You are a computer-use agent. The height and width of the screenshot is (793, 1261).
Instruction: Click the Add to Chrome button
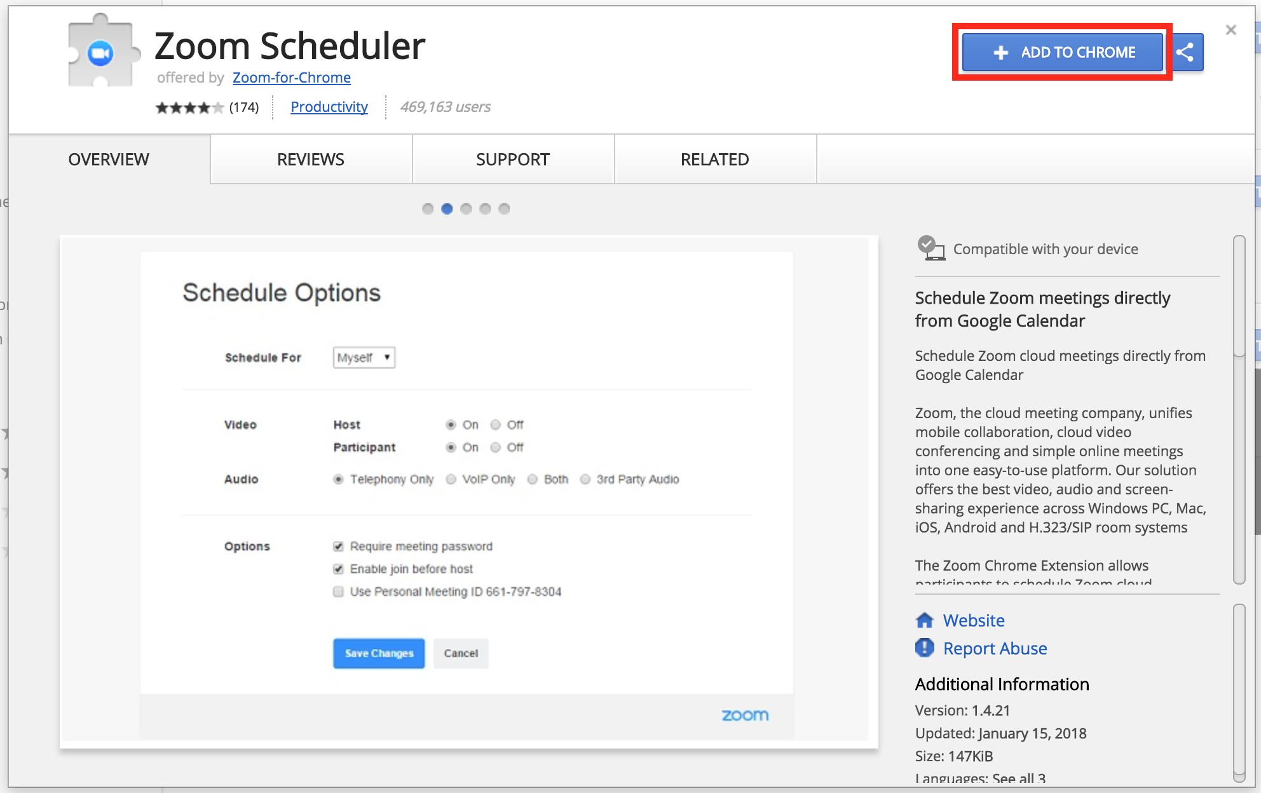(x=1063, y=52)
